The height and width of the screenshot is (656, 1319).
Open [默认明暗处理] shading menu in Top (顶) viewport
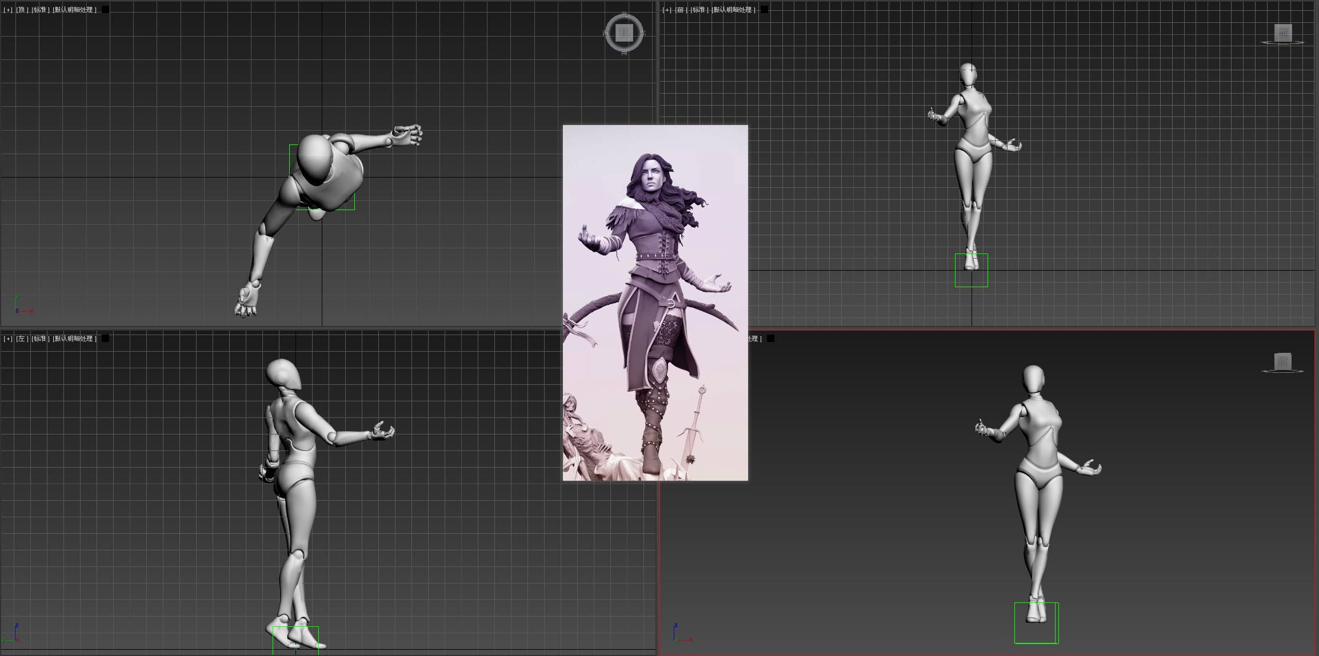click(x=75, y=10)
